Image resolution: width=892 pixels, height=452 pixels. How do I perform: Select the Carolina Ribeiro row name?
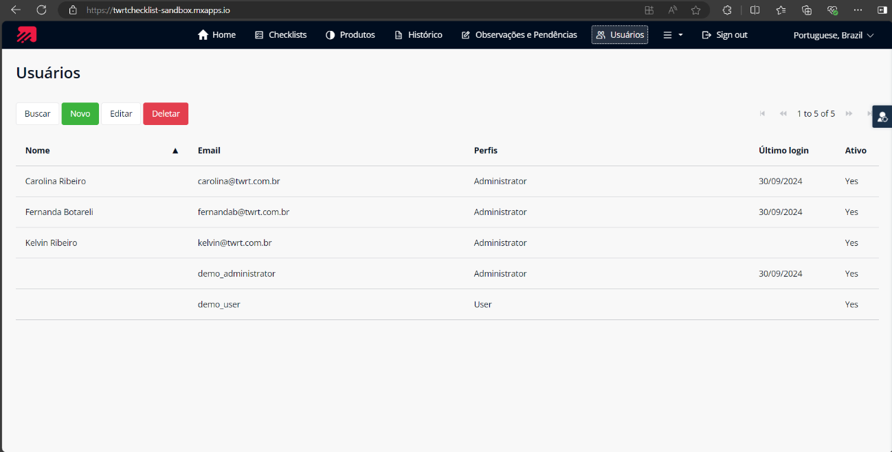(56, 181)
